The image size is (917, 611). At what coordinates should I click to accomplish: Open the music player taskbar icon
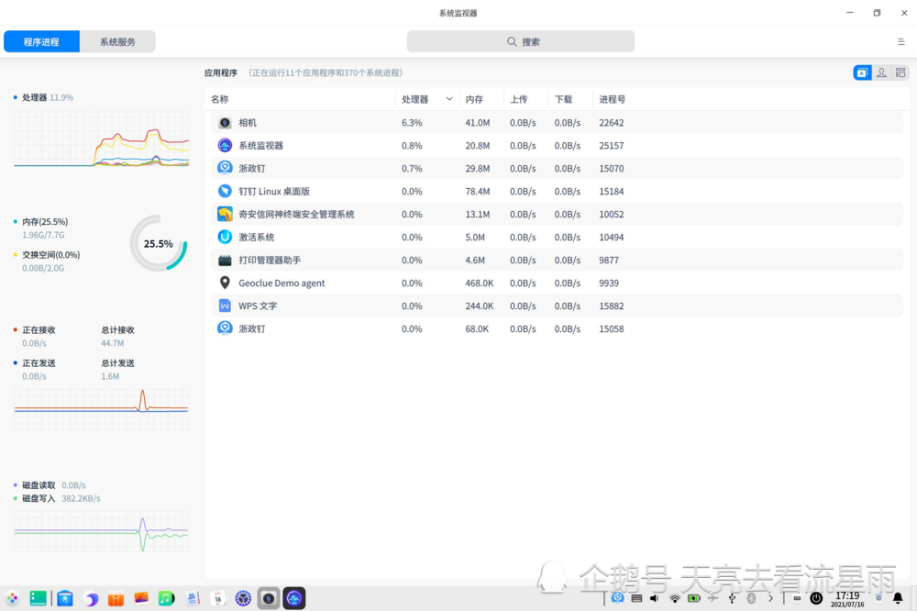[x=167, y=598]
